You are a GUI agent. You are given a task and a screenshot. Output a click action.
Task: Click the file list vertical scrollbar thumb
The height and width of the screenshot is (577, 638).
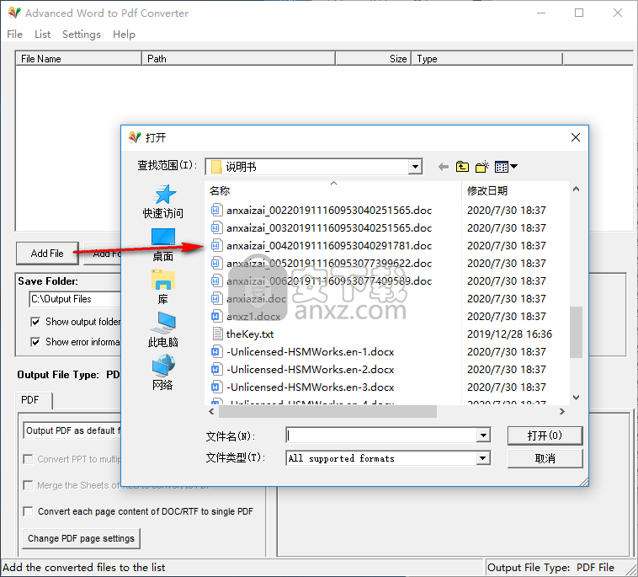click(576, 332)
